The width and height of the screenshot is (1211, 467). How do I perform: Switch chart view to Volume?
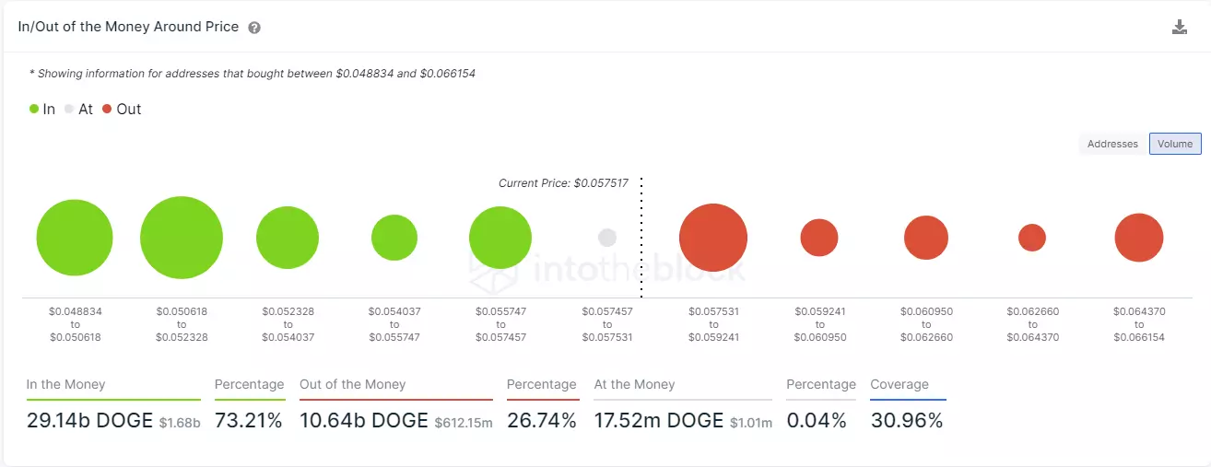[x=1175, y=144]
